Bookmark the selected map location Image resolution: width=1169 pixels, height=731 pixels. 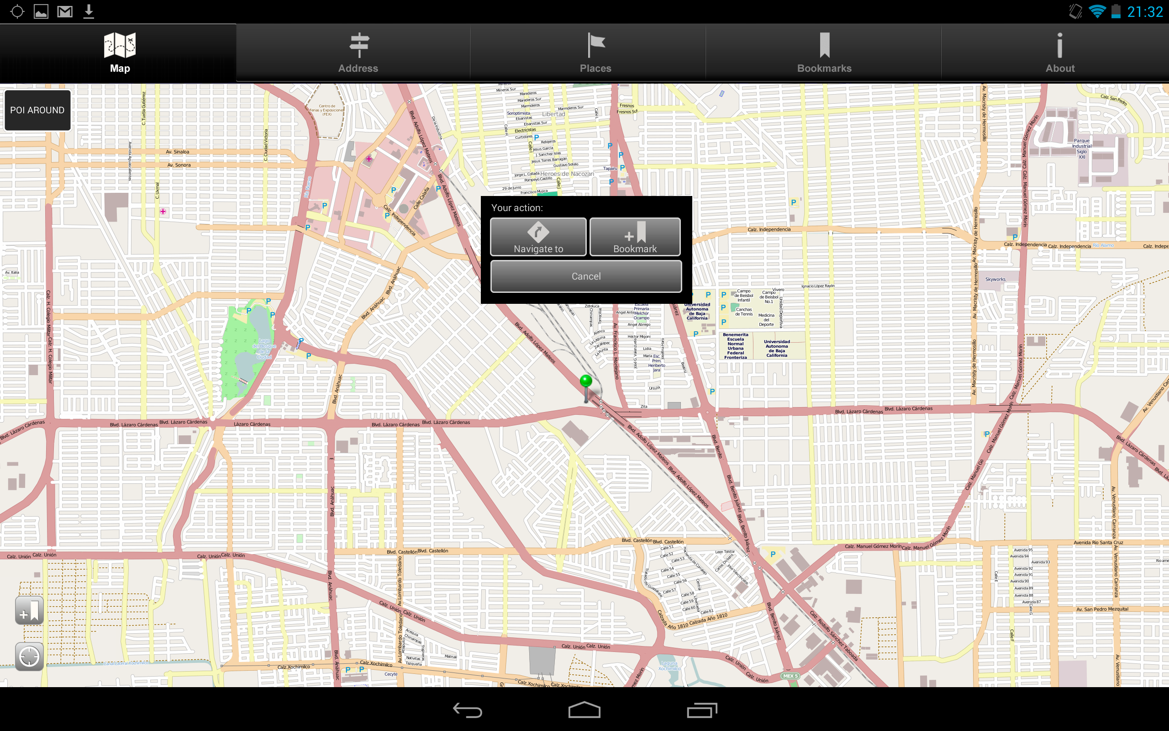(635, 236)
